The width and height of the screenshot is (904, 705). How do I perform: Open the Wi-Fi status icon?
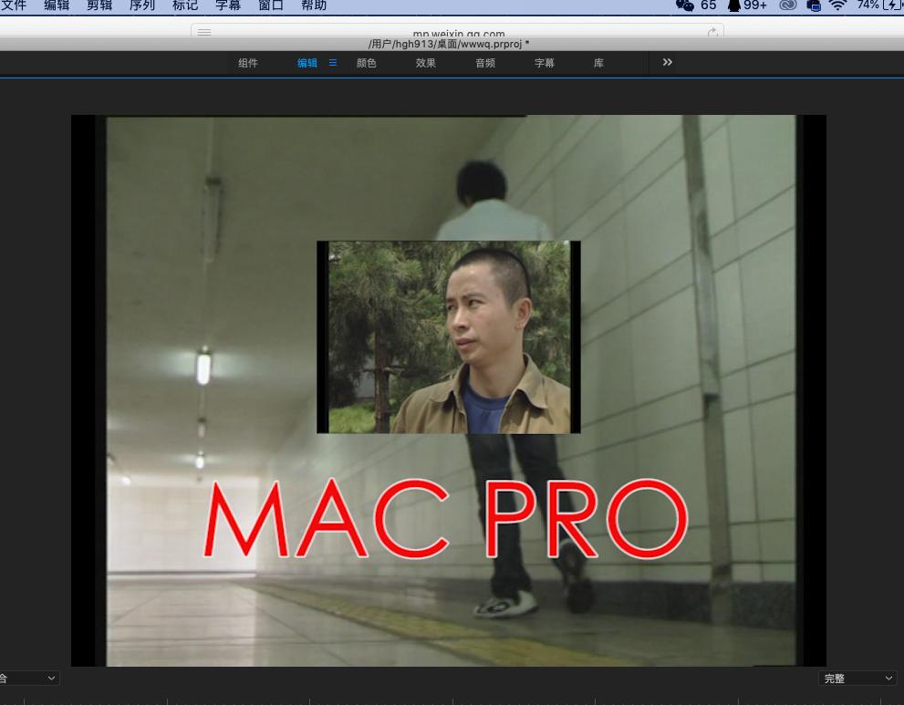837,5
